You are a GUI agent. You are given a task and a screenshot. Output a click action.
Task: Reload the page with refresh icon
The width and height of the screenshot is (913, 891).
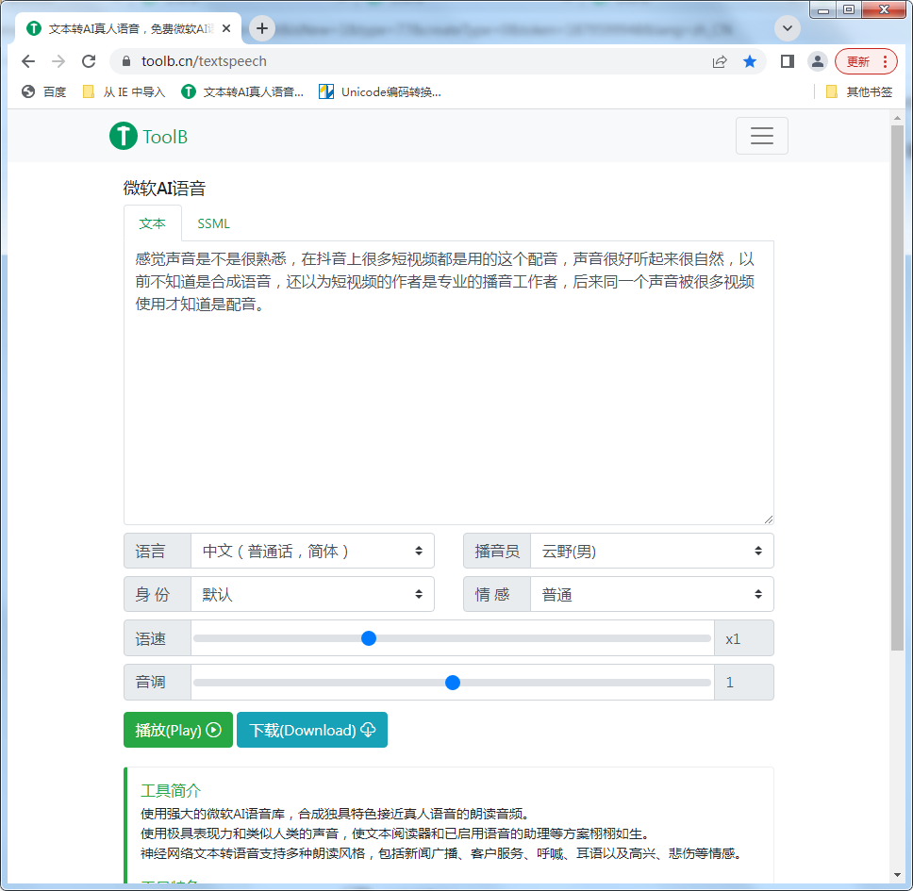(89, 61)
